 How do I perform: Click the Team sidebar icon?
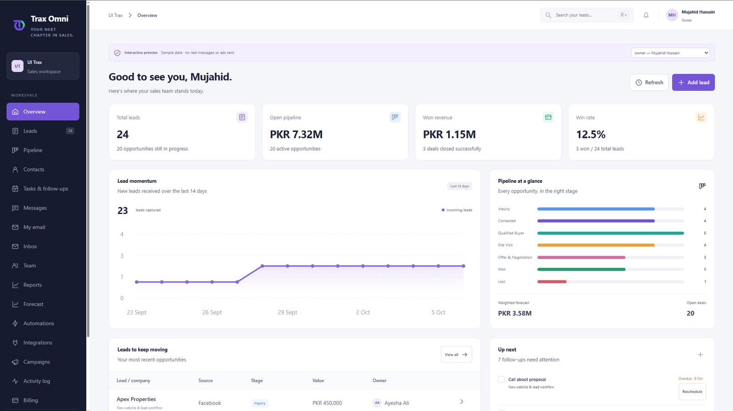pos(15,266)
